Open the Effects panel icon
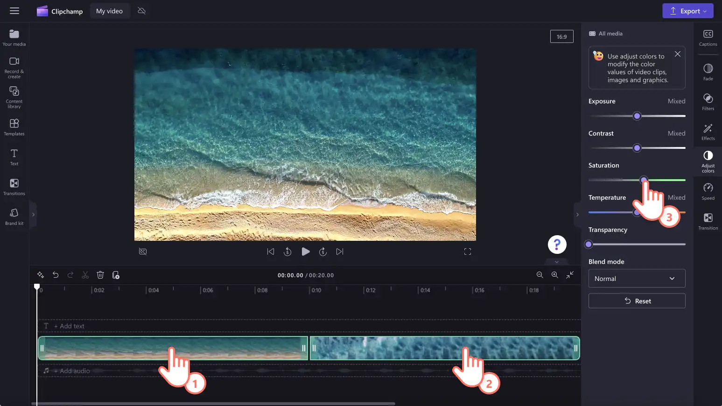Image resolution: width=722 pixels, height=406 pixels. click(708, 132)
